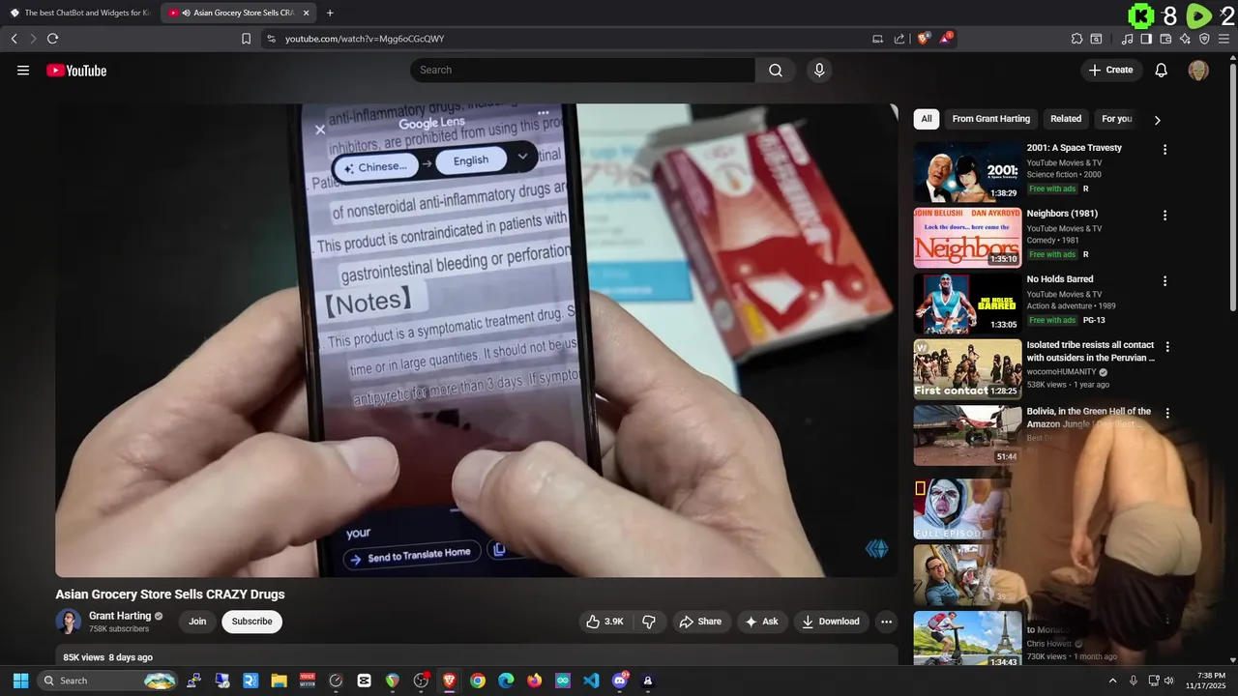Image resolution: width=1238 pixels, height=696 pixels.
Task: Open the browser extensions puzzle icon
Action: [x=1076, y=39]
